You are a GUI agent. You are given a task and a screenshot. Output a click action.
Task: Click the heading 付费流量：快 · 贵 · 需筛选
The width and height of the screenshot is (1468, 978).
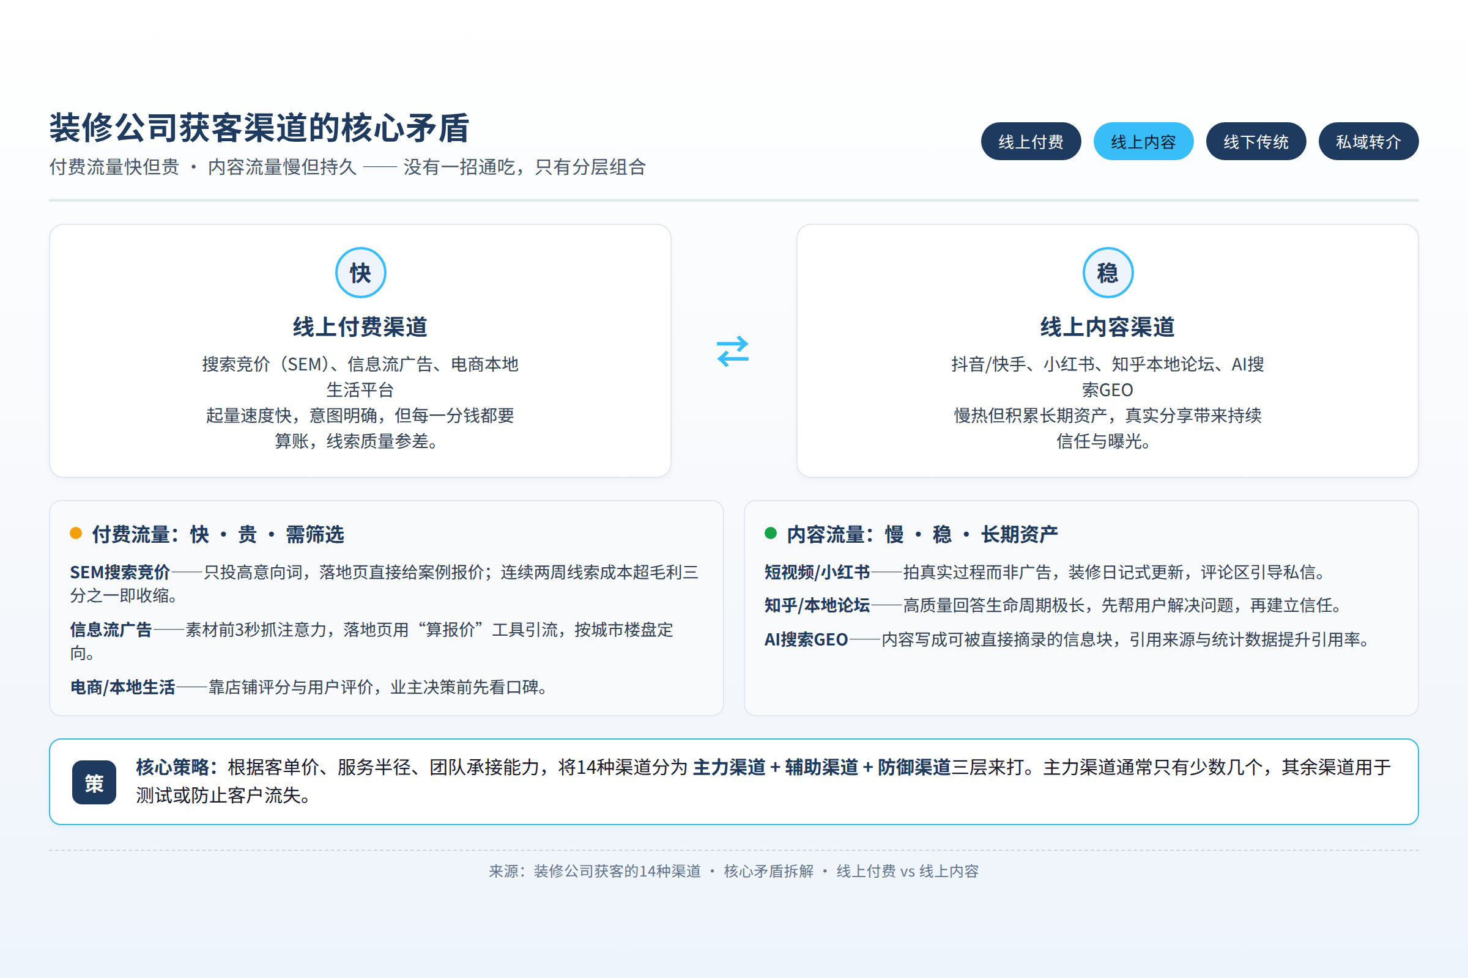pyautogui.click(x=218, y=534)
